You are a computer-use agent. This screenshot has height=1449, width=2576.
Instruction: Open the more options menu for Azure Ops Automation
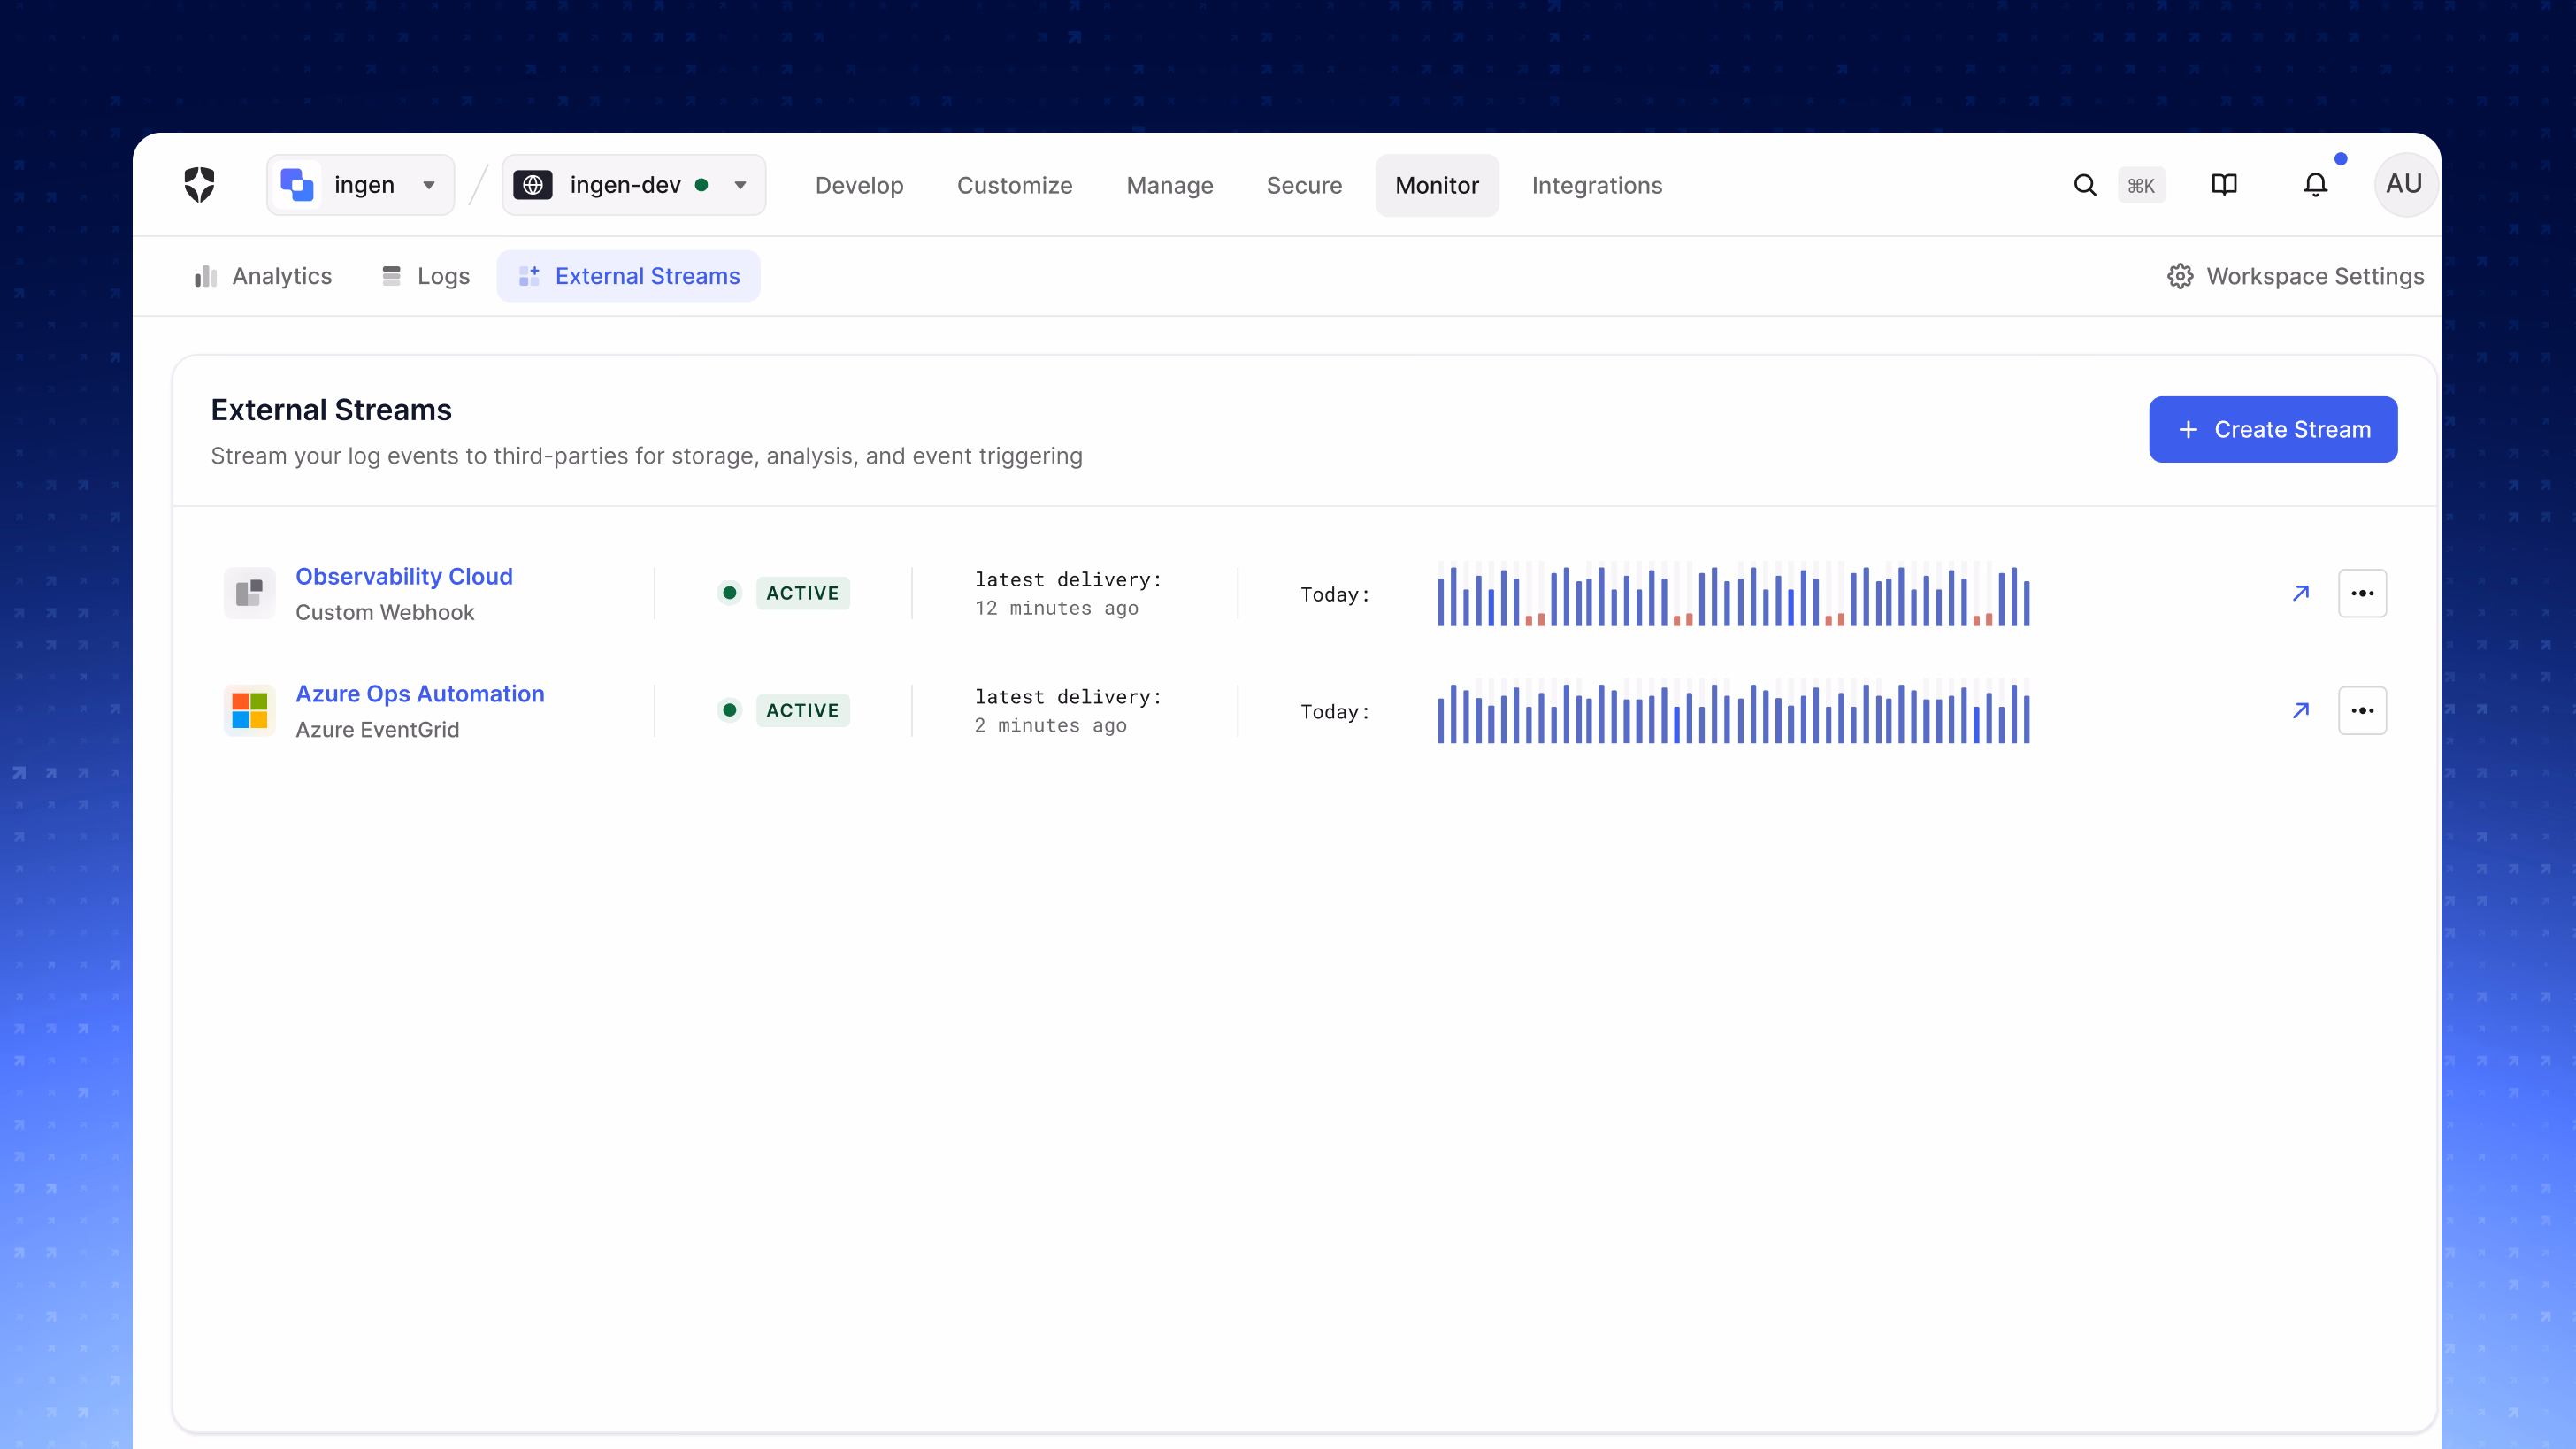click(x=2362, y=710)
